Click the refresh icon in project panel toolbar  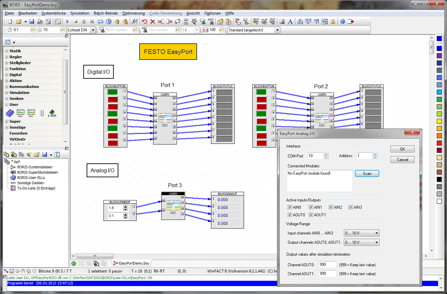[x=57, y=154]
